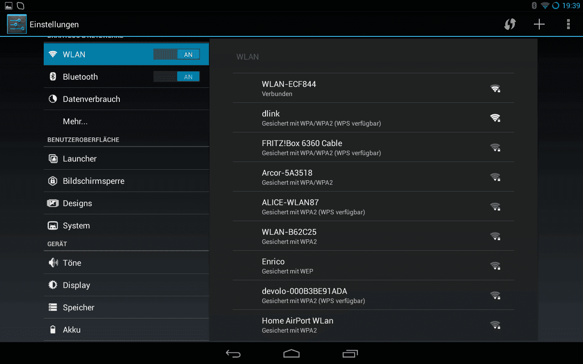
Task: Select ALICE-WLAN87 network
Action: coord(373,206)
